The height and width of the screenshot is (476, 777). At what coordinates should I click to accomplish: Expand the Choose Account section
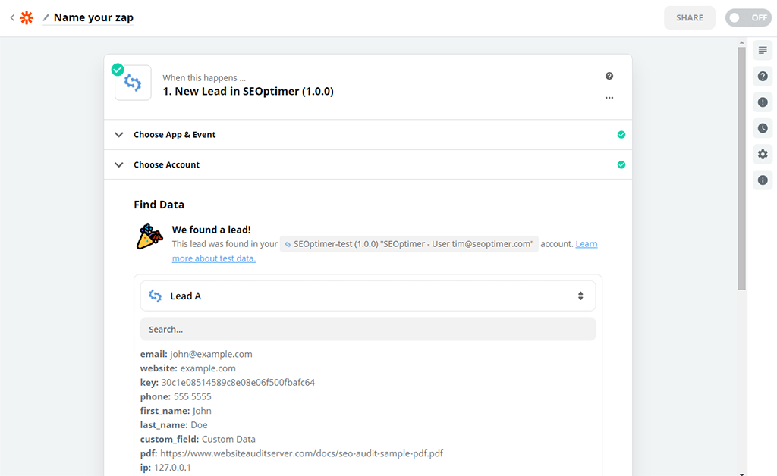[x=167, y=164]
